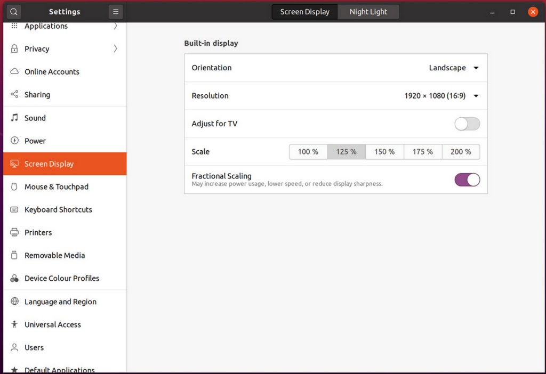Set scale to 200 %

point(461,152)
